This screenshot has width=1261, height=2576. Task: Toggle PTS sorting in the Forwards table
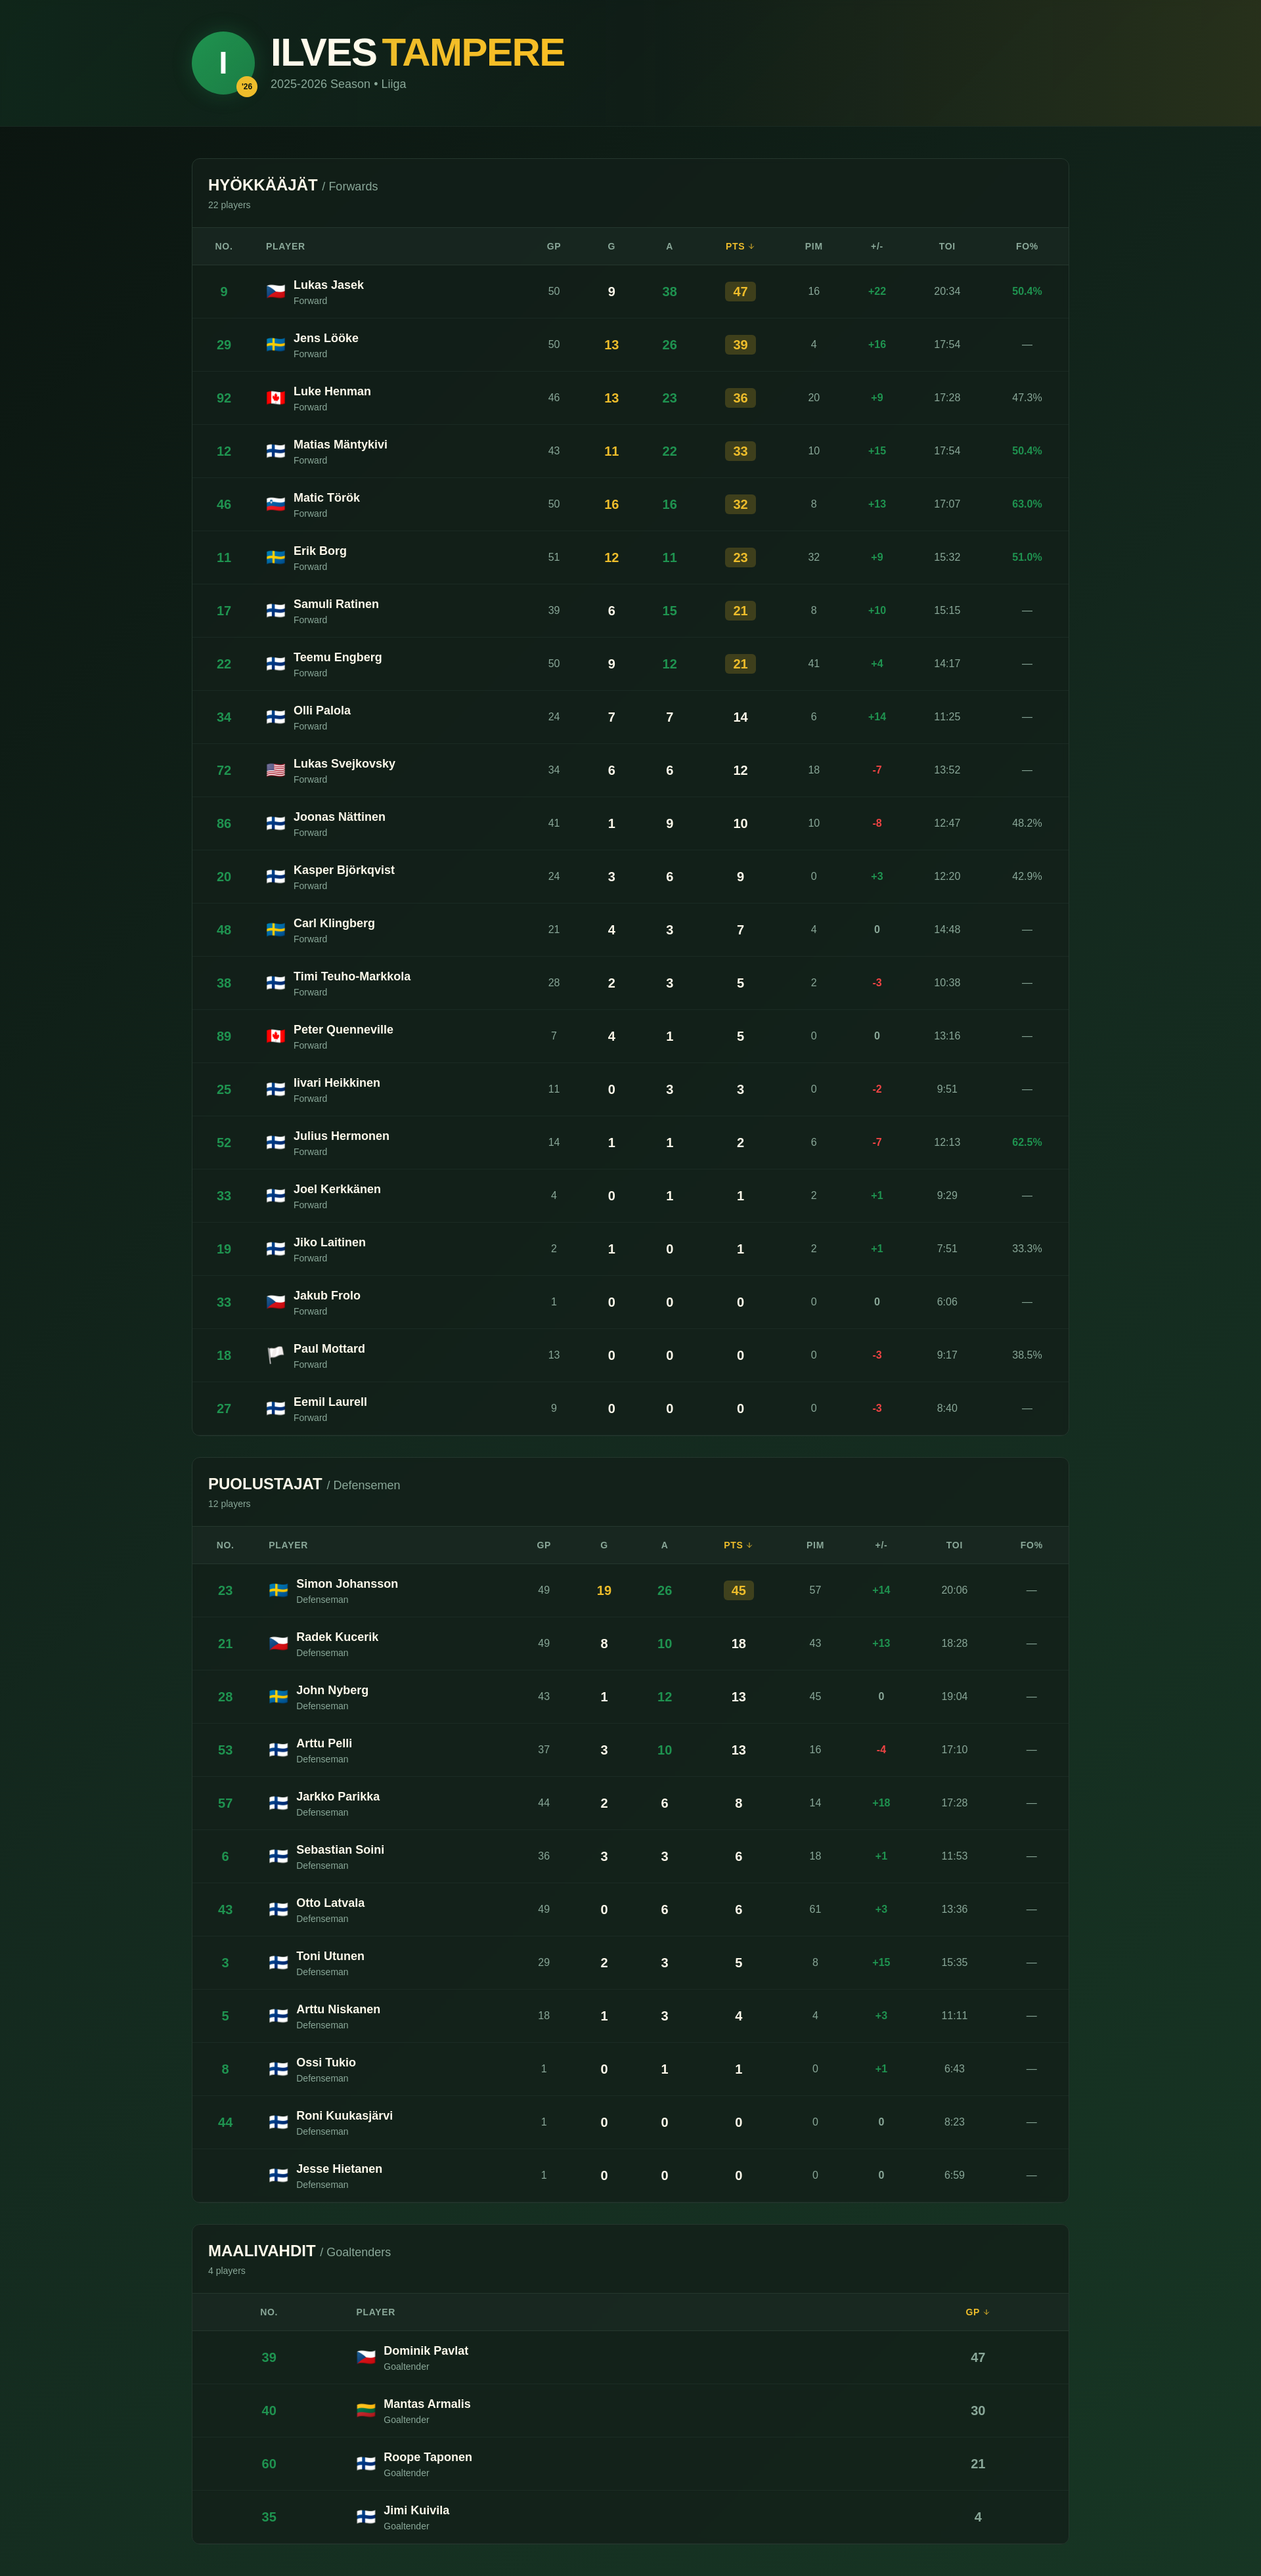point(740,246)
